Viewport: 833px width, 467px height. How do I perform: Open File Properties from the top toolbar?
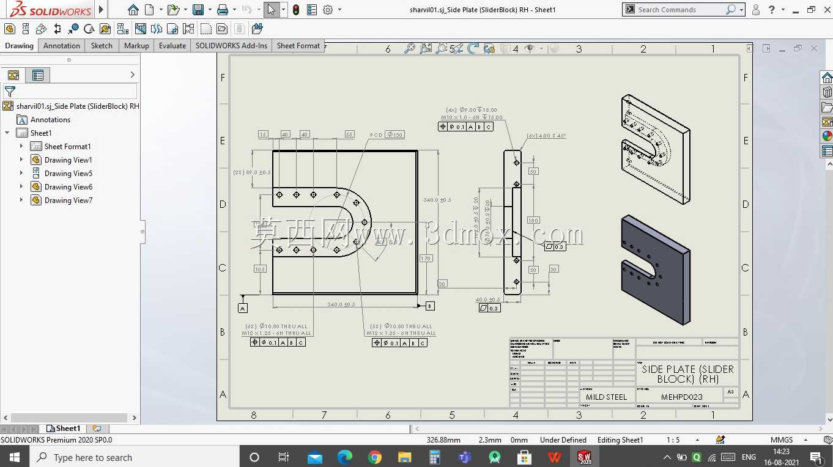click(312, 10)
